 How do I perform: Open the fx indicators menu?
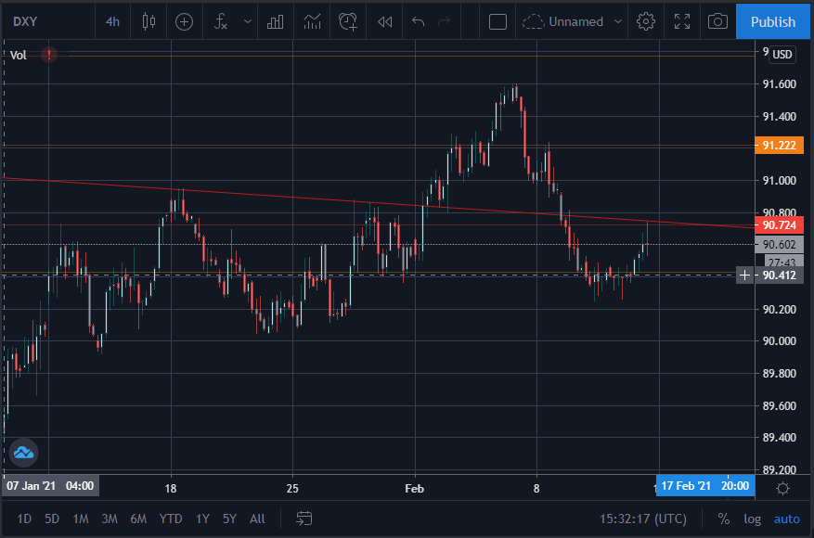(x=221, y=21)
